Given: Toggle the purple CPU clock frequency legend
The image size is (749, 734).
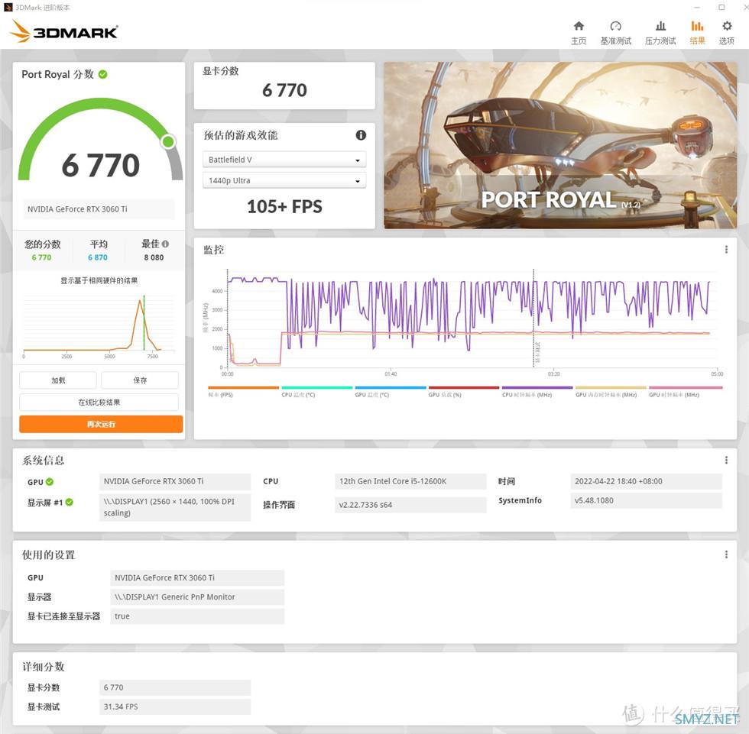Looking at the screenshot, I should (x=537, y=391).
